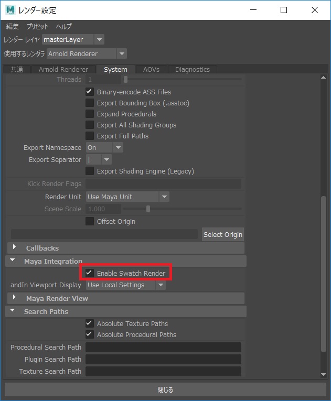Switch to the Diagnostics tab
Image resolution: width=331 pixels, height=401 pixels.
coord(192,70)
